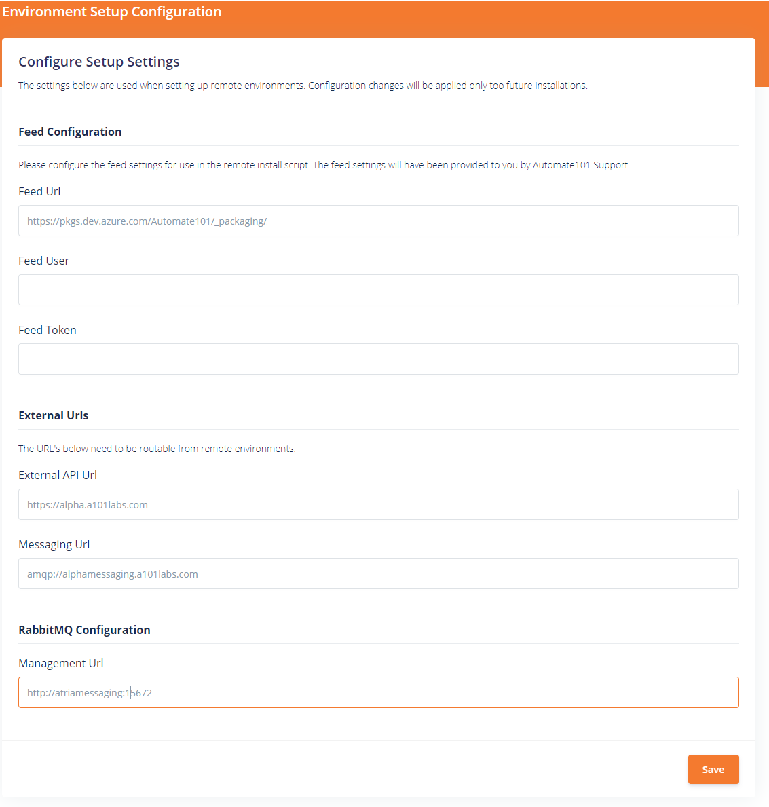The image size is (769, 807).
Task: Click the External Urls section heading
Action: (x=54, y=415)
